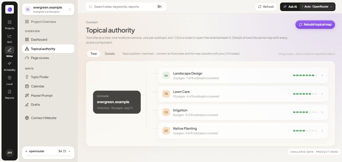Click the Calendar icon in sidebar
Screen dimensions: 342x162
point(27,86)
